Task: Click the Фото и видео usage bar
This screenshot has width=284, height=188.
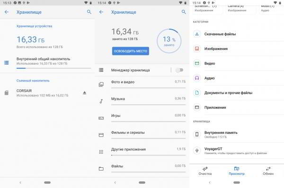Action: (x=148, y=88)
